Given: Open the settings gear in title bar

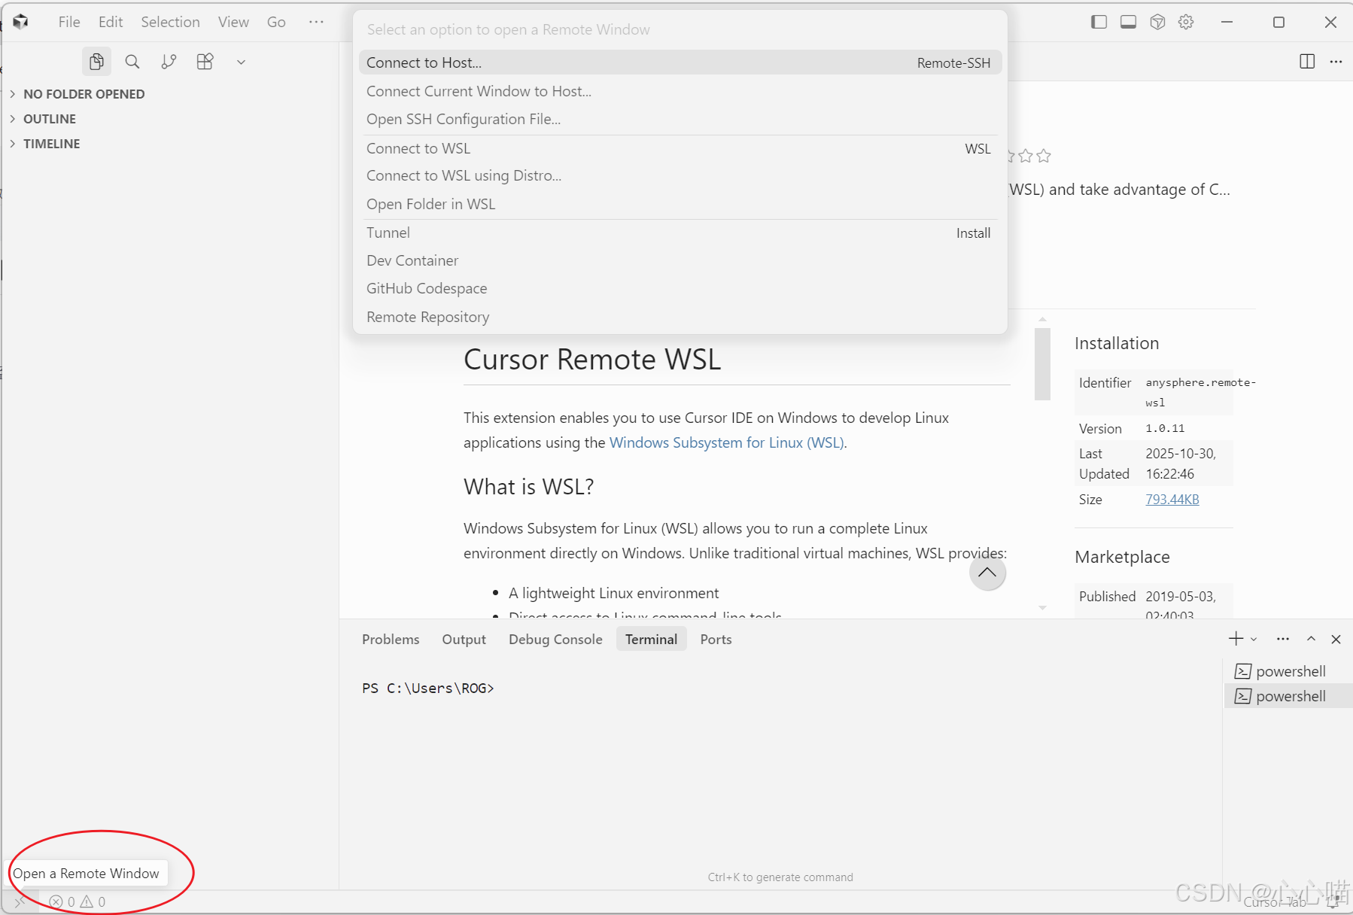Looking at the screenshot, I should tap(1187, 22).
